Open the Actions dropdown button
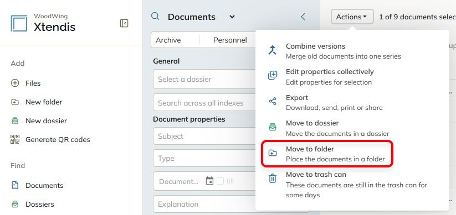 pyautogui.click(x=352, y=17)
